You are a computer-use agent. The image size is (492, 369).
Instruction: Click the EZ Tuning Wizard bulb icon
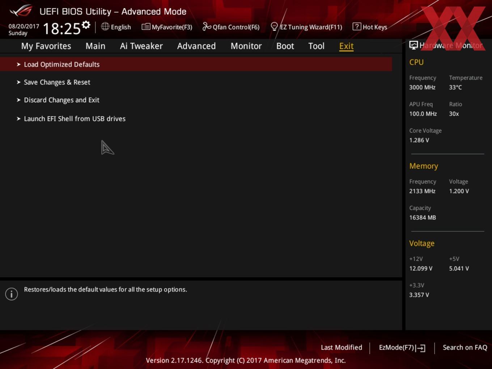click(x=274, y=26)
